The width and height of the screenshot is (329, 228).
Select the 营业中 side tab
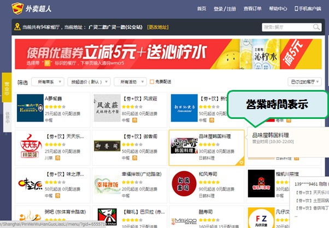[7, 87]
